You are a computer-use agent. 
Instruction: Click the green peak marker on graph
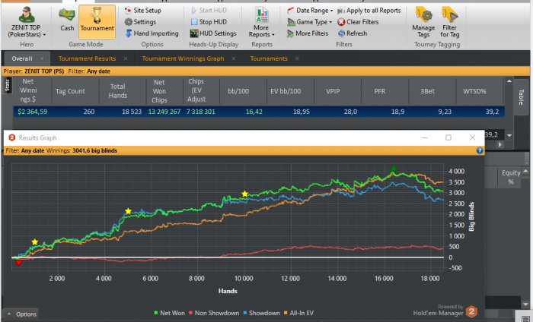[x=394, y=169]
